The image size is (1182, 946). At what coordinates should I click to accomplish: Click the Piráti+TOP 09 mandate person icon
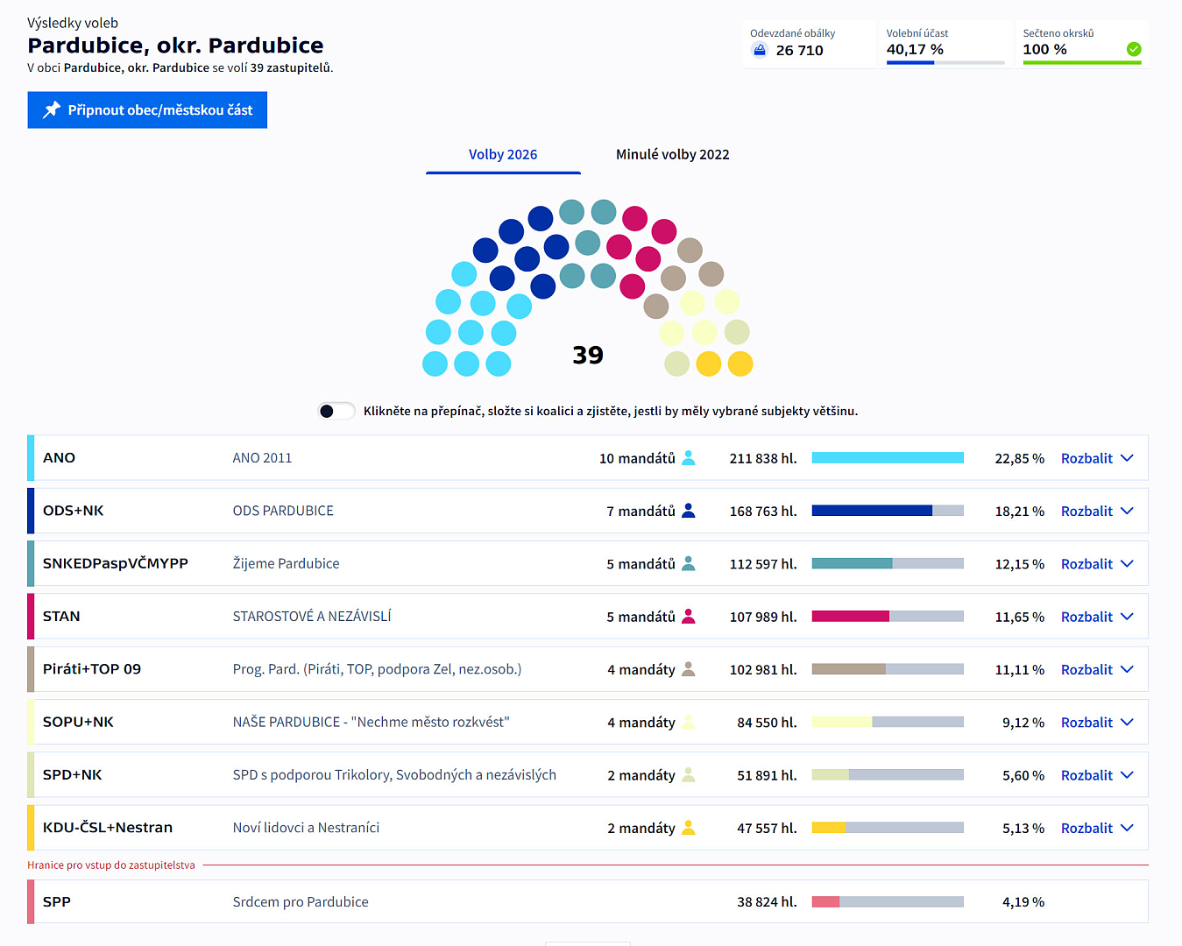coord(689,669)
